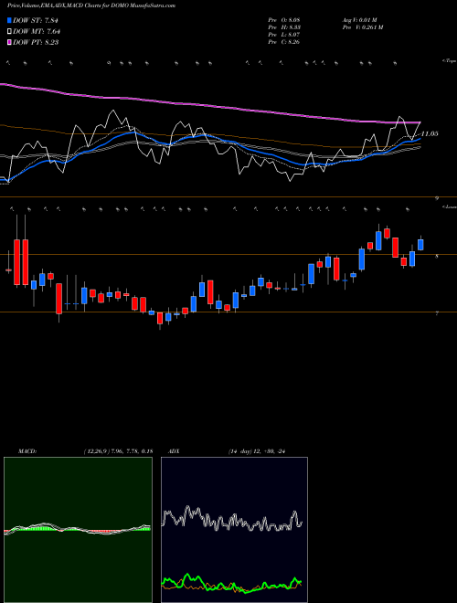Click the 'Pre H: 8.33' value
This screenshot has height=603, width=457.
284,27
